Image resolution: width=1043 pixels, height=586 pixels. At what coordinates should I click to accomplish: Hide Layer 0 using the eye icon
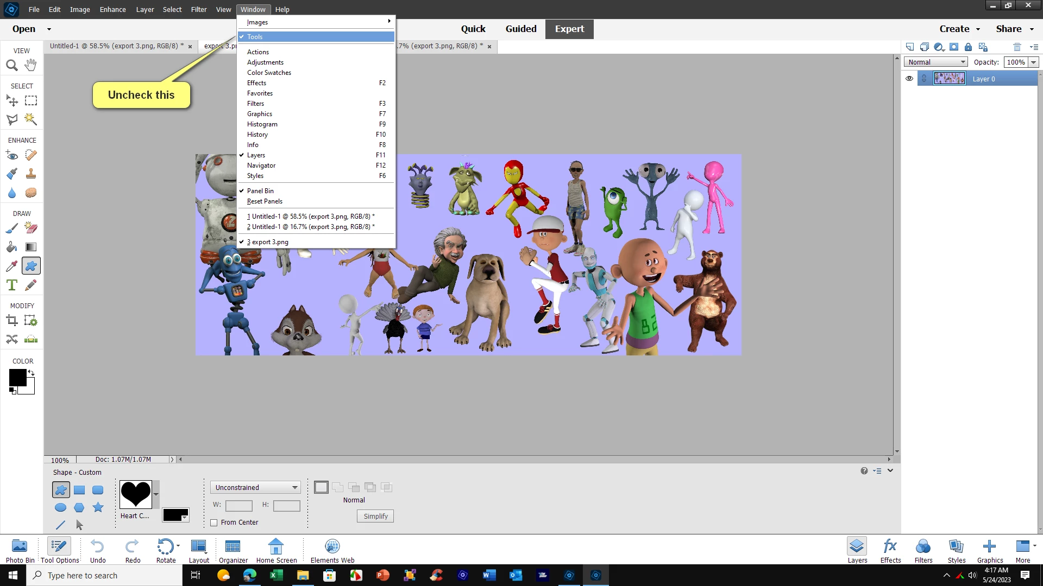[x=909, y=79]
